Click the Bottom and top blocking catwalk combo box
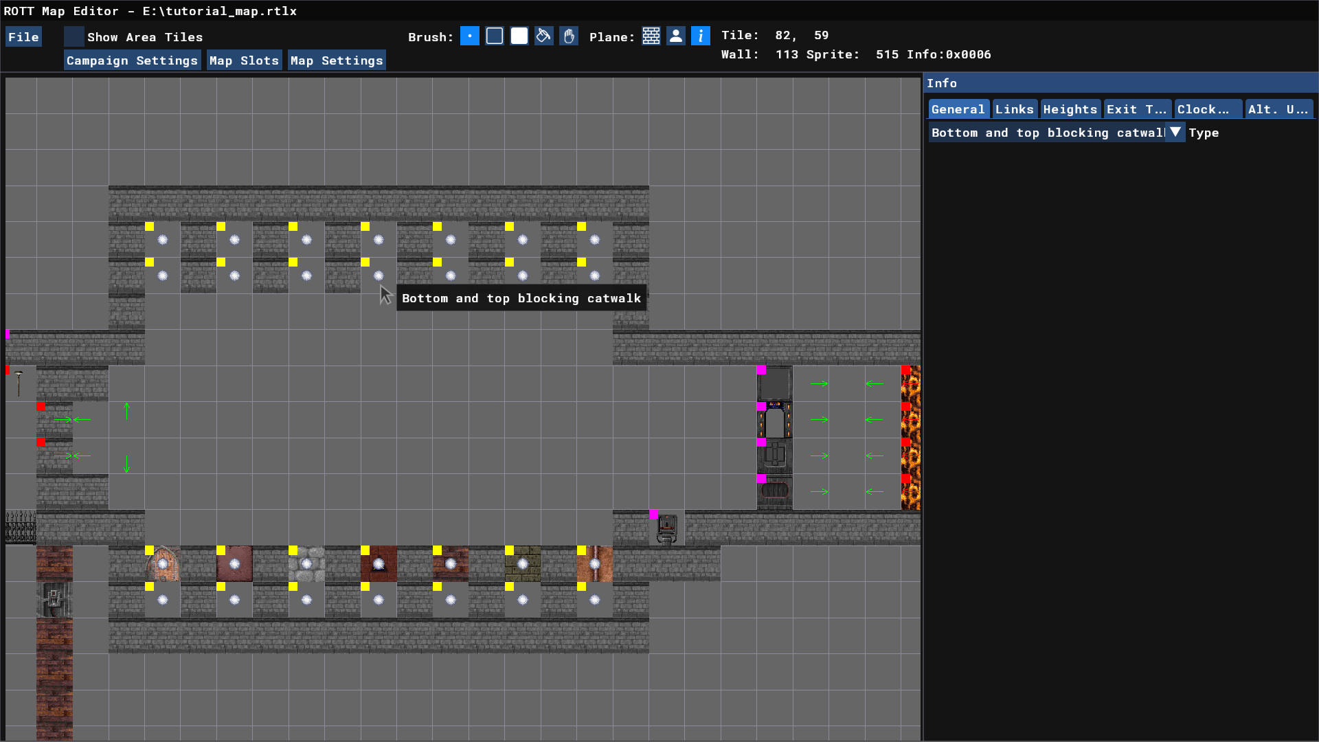The width and height of the screenshot is (1319, 742). [x=1047, y=133]
